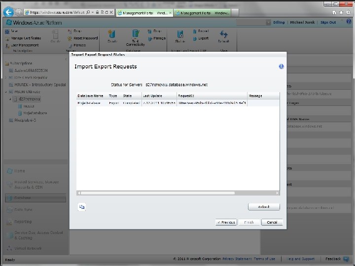Click the table horizontal scrollbar thumb
Viewport: 355px width, 266px height.
[158, 193]
